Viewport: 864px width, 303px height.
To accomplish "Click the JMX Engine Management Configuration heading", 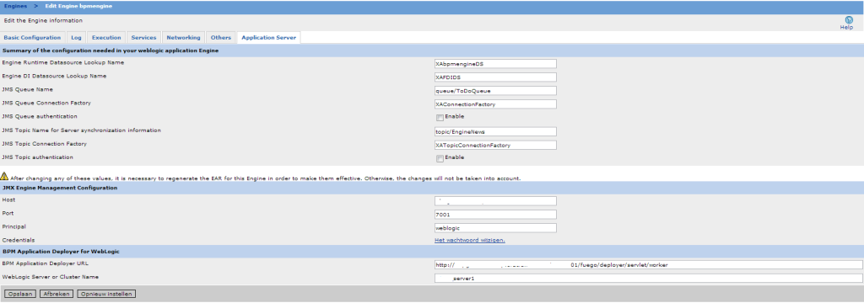I will pyautogui.click(x=60, y=188).
